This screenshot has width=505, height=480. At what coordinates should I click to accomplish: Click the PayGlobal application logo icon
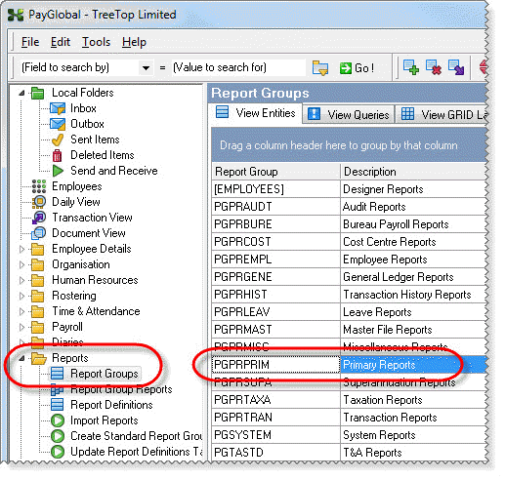click(16, 15)
